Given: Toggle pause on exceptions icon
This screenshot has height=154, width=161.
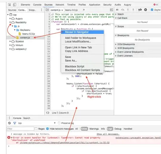Looking at the screenshot, I should click(x=145, y=10).
